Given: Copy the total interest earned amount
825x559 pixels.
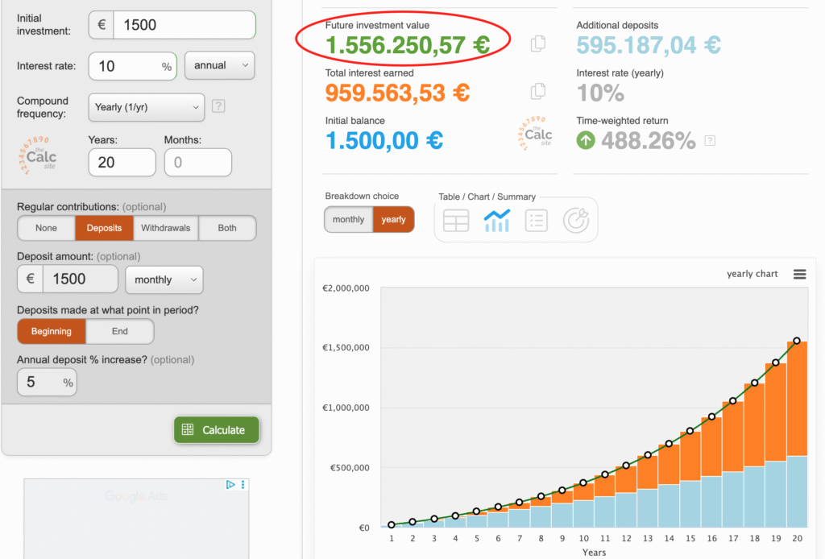Looking at the screenshot, I should (538, 92).
